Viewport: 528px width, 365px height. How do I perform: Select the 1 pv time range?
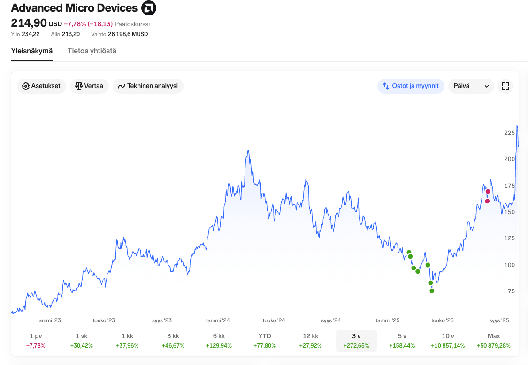click(x=36, y=341)
